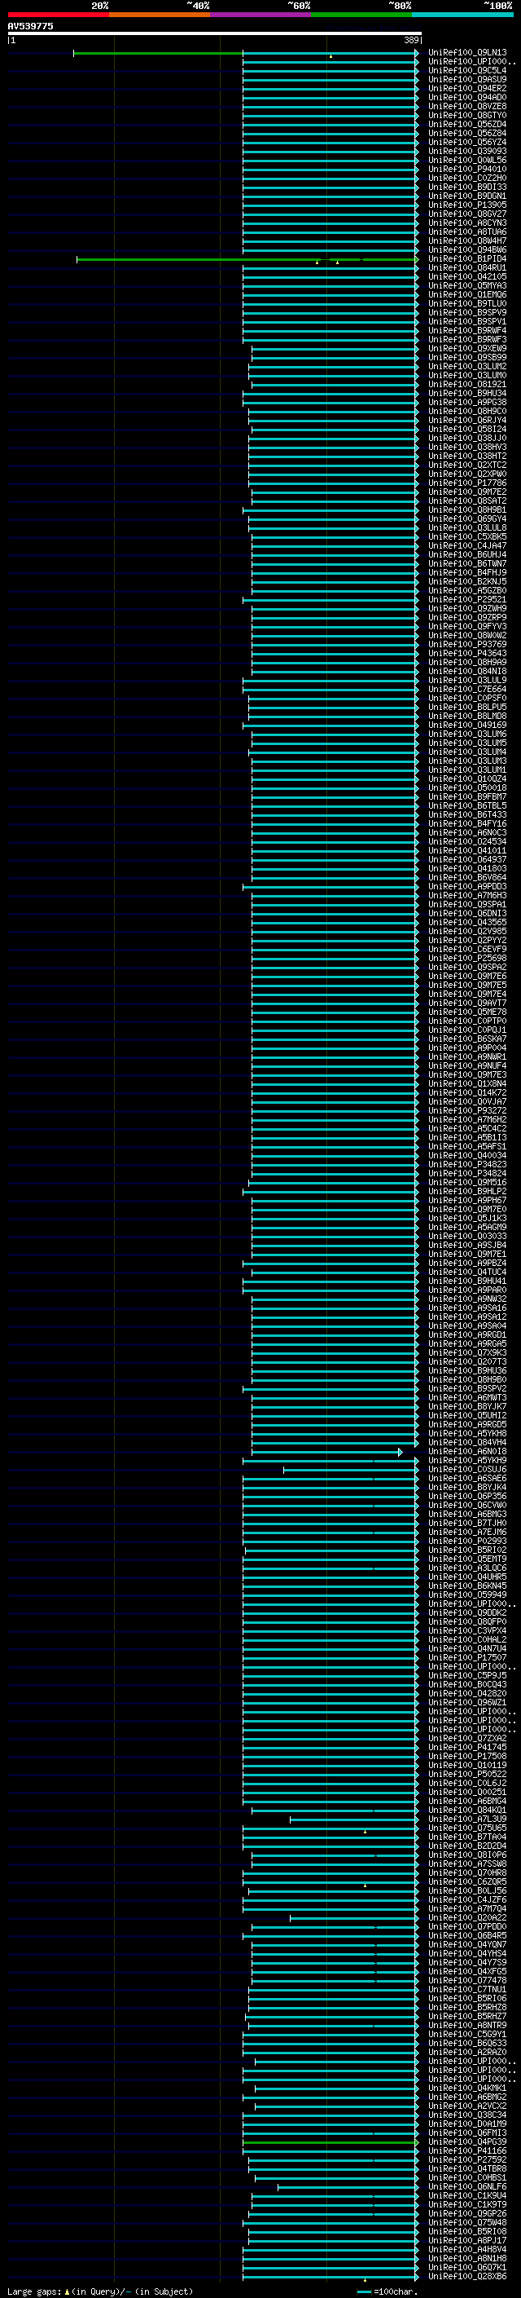Select label UniRef100_Q28XB6
This screenshot has width=521, height=2298.
click(467, 2277)
